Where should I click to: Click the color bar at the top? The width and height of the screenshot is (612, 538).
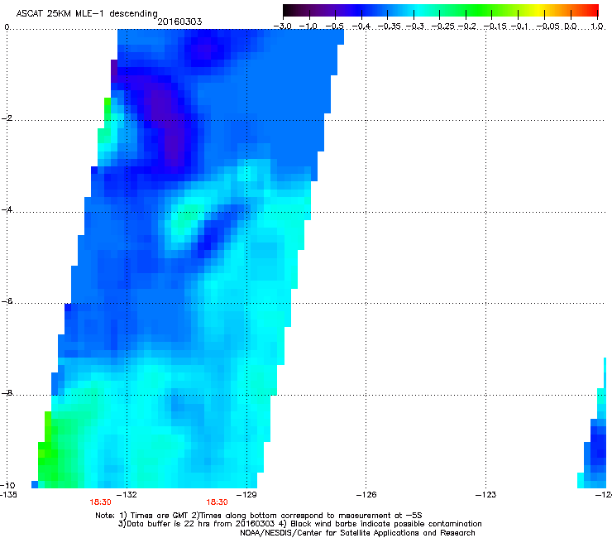coord(440,11)
